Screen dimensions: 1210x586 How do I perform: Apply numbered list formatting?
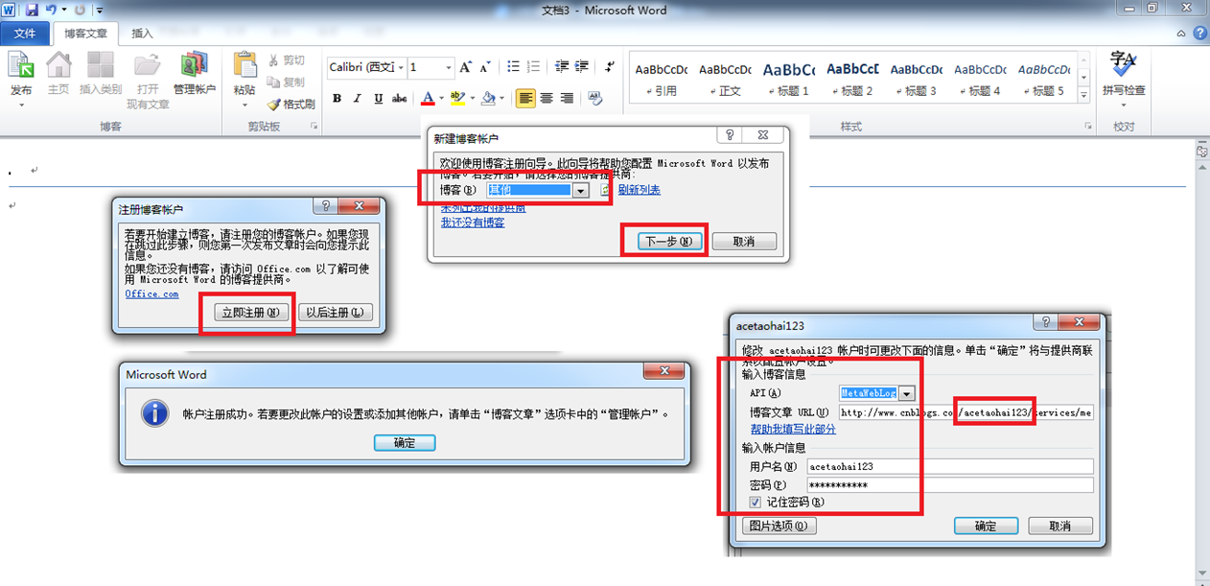[x=534, y=67]
